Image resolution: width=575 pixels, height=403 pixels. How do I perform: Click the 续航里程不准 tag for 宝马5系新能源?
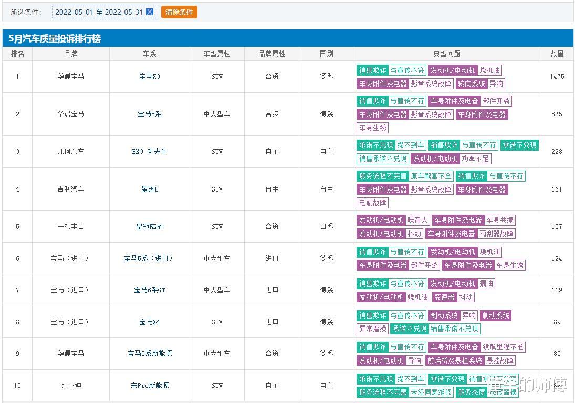pos(503,347)
